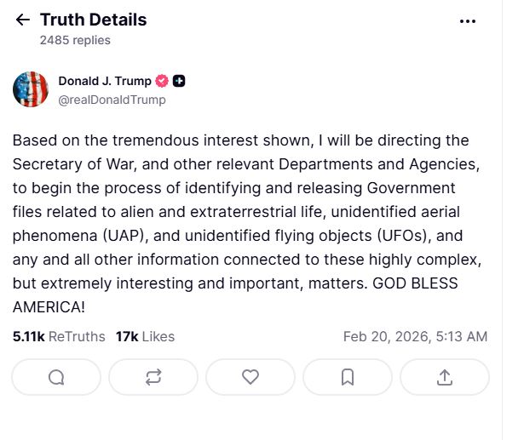
Task: Click the Truth Details page heading
Action: (93, 20)
